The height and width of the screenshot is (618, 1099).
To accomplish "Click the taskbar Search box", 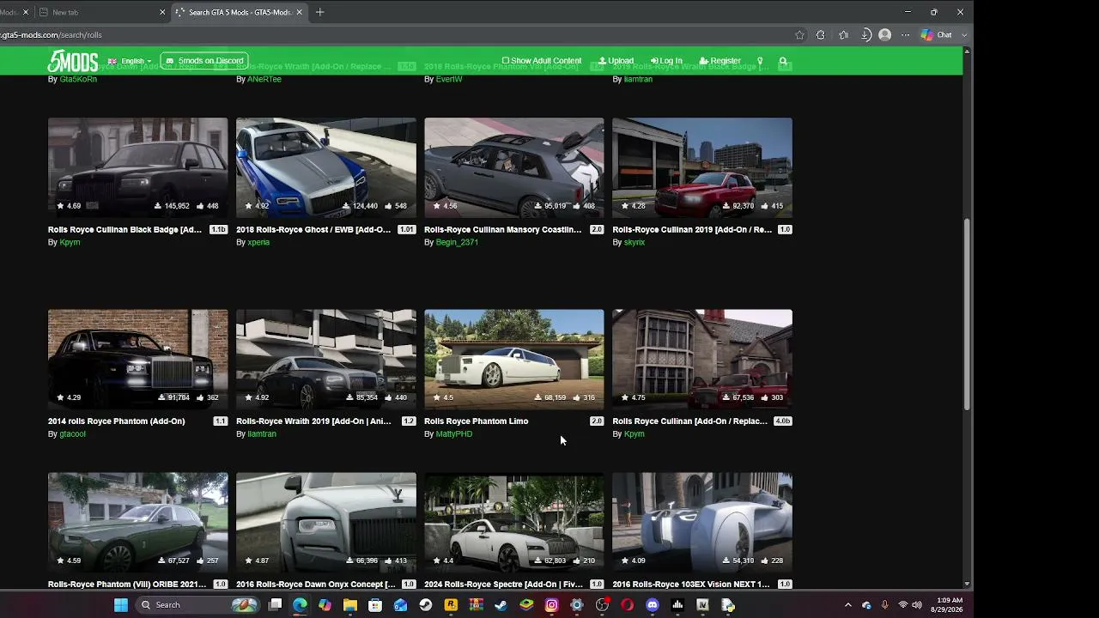I will (198, 605).
